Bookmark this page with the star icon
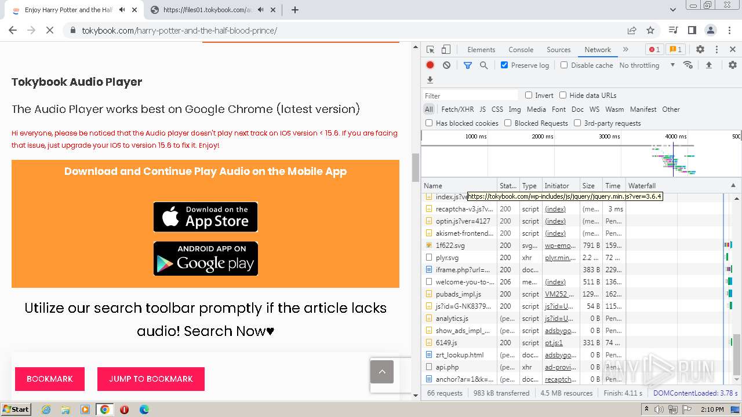This screenshot has width=742, height=417. [650, 30]
